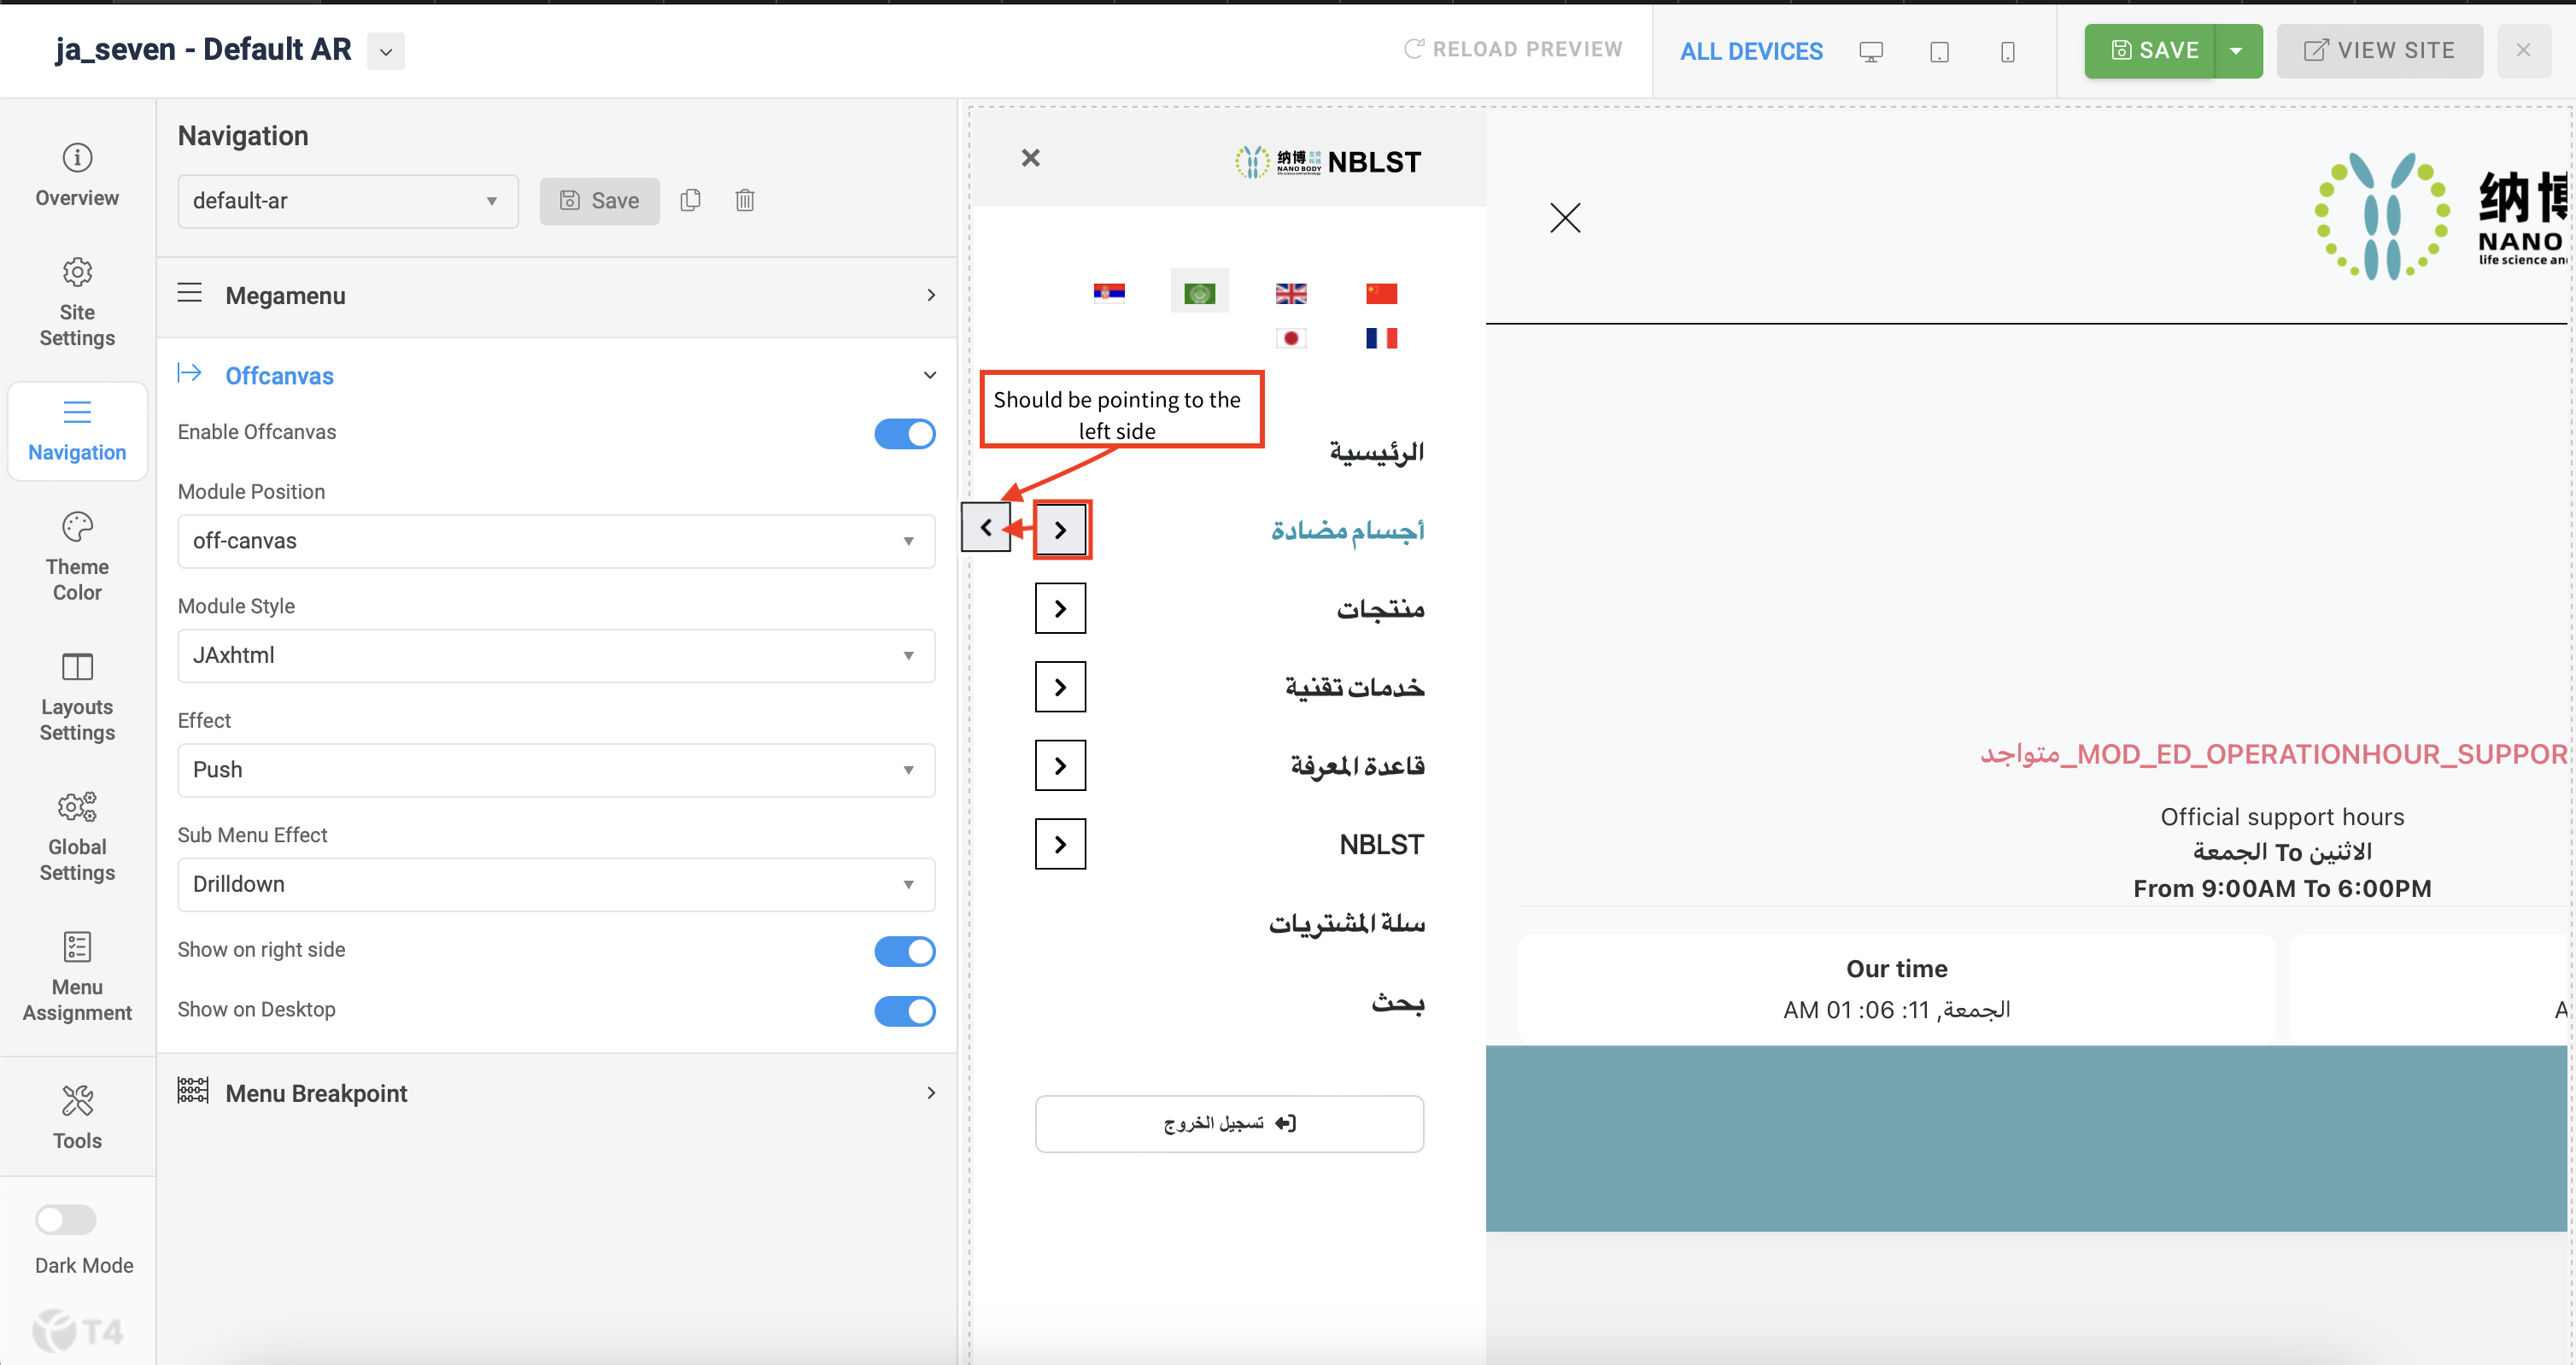Screen dimensions: 2576x1365
Task: Expand the Menu Breakpoint section
Action: click(556, 1093)
